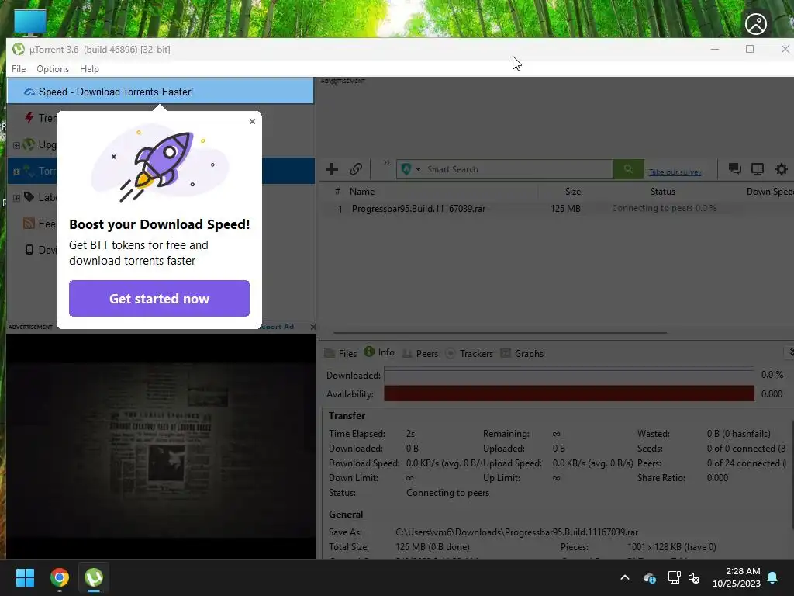Image resolution: width=794 pixels, height=596 pixels.
Task: Click the network status tray icon
Action: click(x=674, y=577)
